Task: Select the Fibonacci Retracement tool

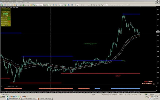Action: [x=94, y=5]
